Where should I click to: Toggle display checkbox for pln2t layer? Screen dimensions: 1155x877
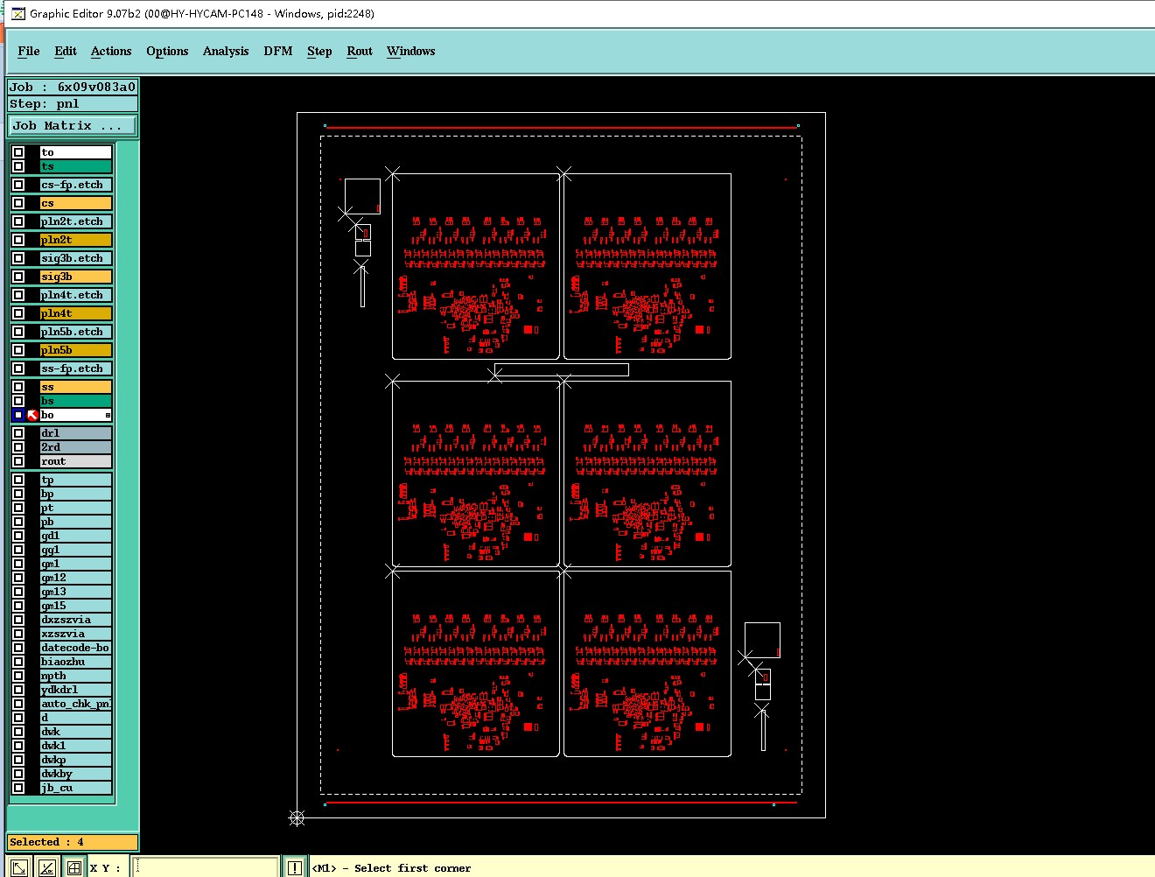point(18,240)
